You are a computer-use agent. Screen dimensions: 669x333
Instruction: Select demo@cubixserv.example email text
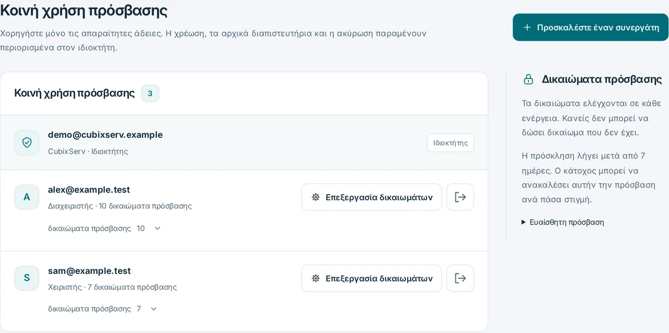pos(105,135)
